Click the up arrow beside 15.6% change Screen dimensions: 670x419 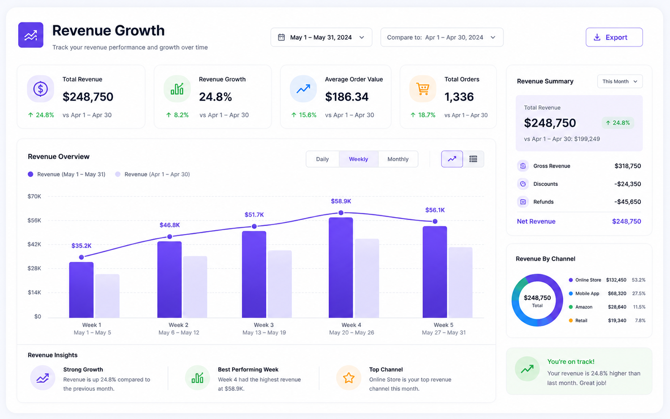click(294, 115)
